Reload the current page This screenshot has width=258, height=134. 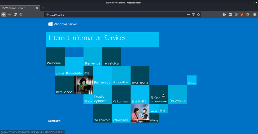pyautogui.click(x=15, y=15)
